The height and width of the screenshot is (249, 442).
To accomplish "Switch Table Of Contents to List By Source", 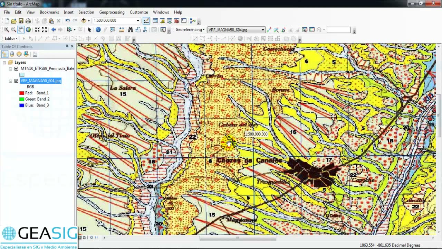I will [x=11, y=54].
